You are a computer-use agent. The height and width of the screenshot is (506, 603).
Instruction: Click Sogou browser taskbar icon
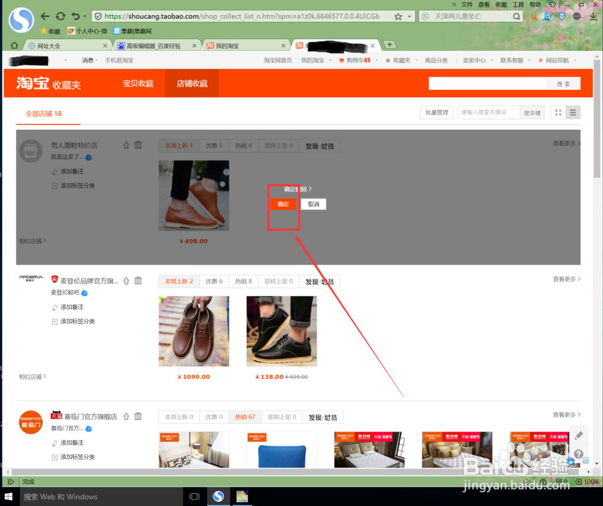pos(218,496)
